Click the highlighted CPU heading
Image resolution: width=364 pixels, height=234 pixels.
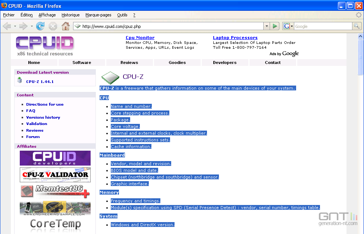click(x=104, y=98)
